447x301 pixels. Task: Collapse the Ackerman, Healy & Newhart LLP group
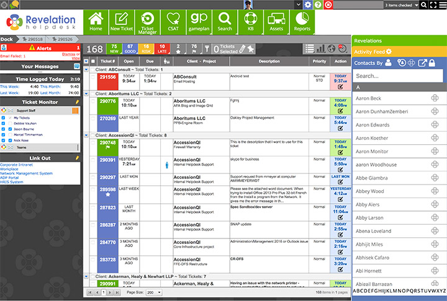(x=86, y=276)
